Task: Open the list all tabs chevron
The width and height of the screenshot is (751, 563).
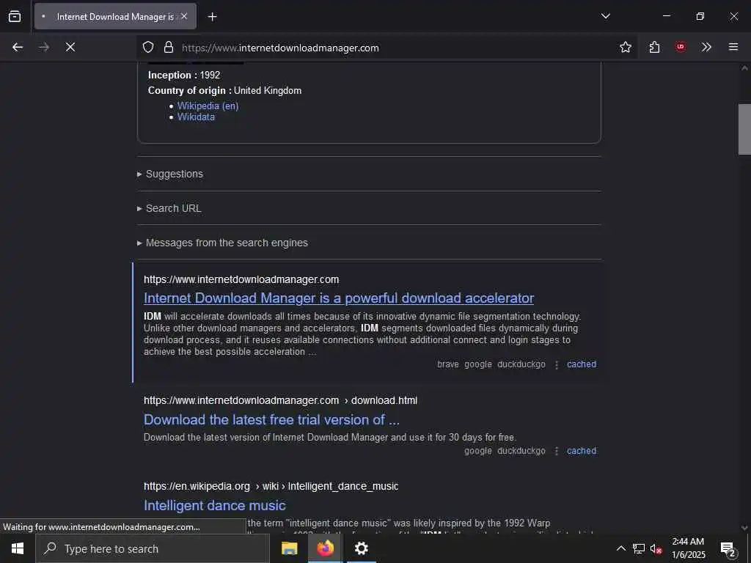Action: click(605, 16)
